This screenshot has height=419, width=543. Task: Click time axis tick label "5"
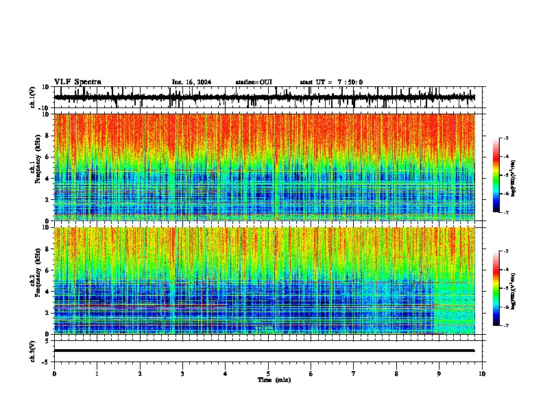268,374
